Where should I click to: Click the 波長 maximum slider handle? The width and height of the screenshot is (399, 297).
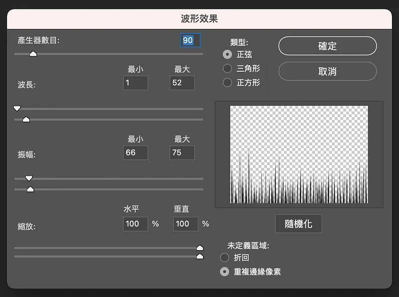[x=26, y=119]
